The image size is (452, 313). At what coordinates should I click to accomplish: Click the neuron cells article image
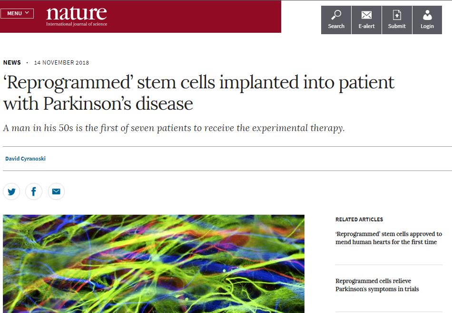153,264
